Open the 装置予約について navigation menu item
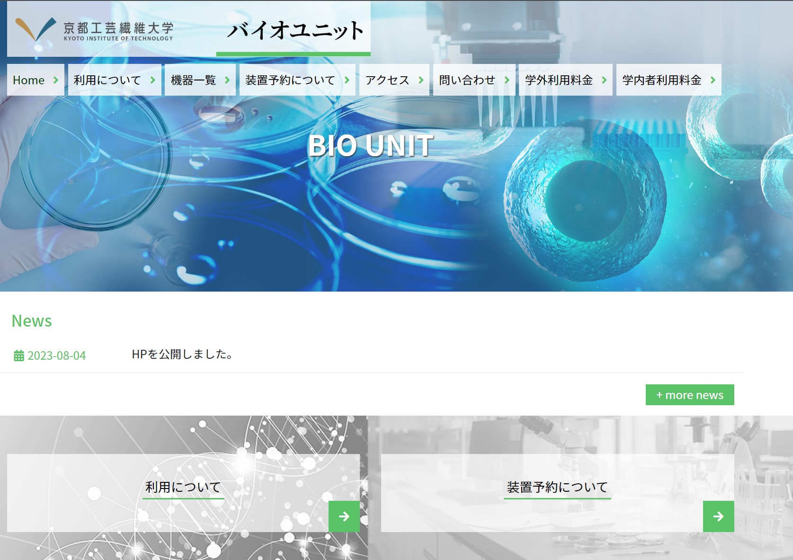This screenshot has height=560, width=793. (297, 80)
